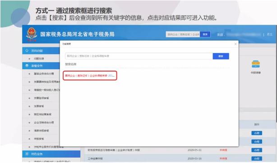Image resolution: width=277 pixels, height=163 pixels.
Task: Click the 搜索 button in the top header
Action: (x=205, y=34)
